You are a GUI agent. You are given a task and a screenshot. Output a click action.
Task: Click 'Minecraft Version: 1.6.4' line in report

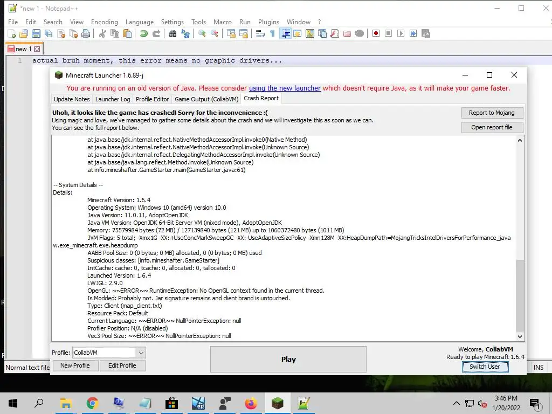pyautogui.click(x=119, y=200)
